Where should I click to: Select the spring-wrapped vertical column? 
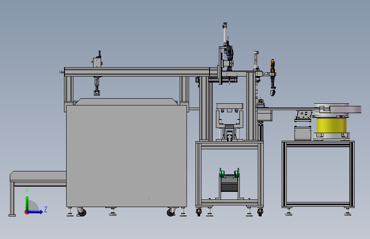click(x=256, y=60)
